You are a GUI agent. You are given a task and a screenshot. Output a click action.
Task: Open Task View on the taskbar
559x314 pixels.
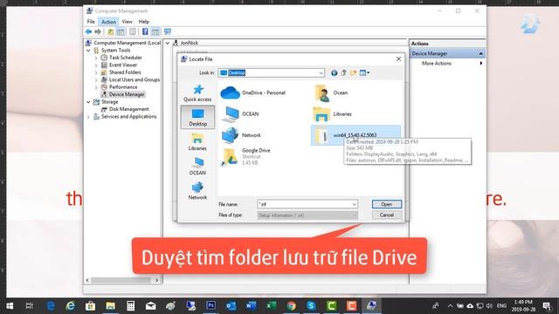click(30, 306)
